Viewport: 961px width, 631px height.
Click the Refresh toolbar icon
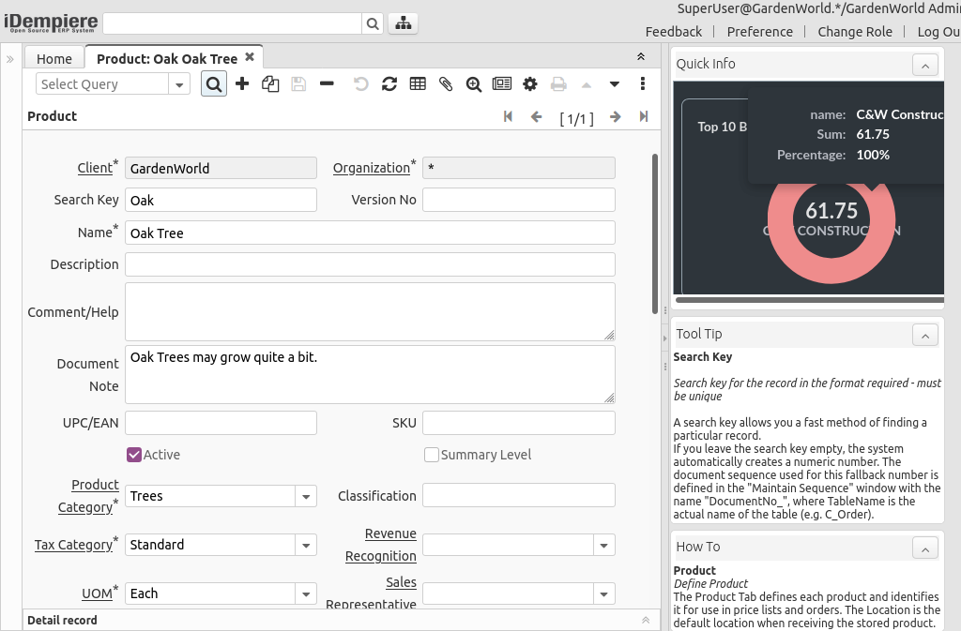389,84
